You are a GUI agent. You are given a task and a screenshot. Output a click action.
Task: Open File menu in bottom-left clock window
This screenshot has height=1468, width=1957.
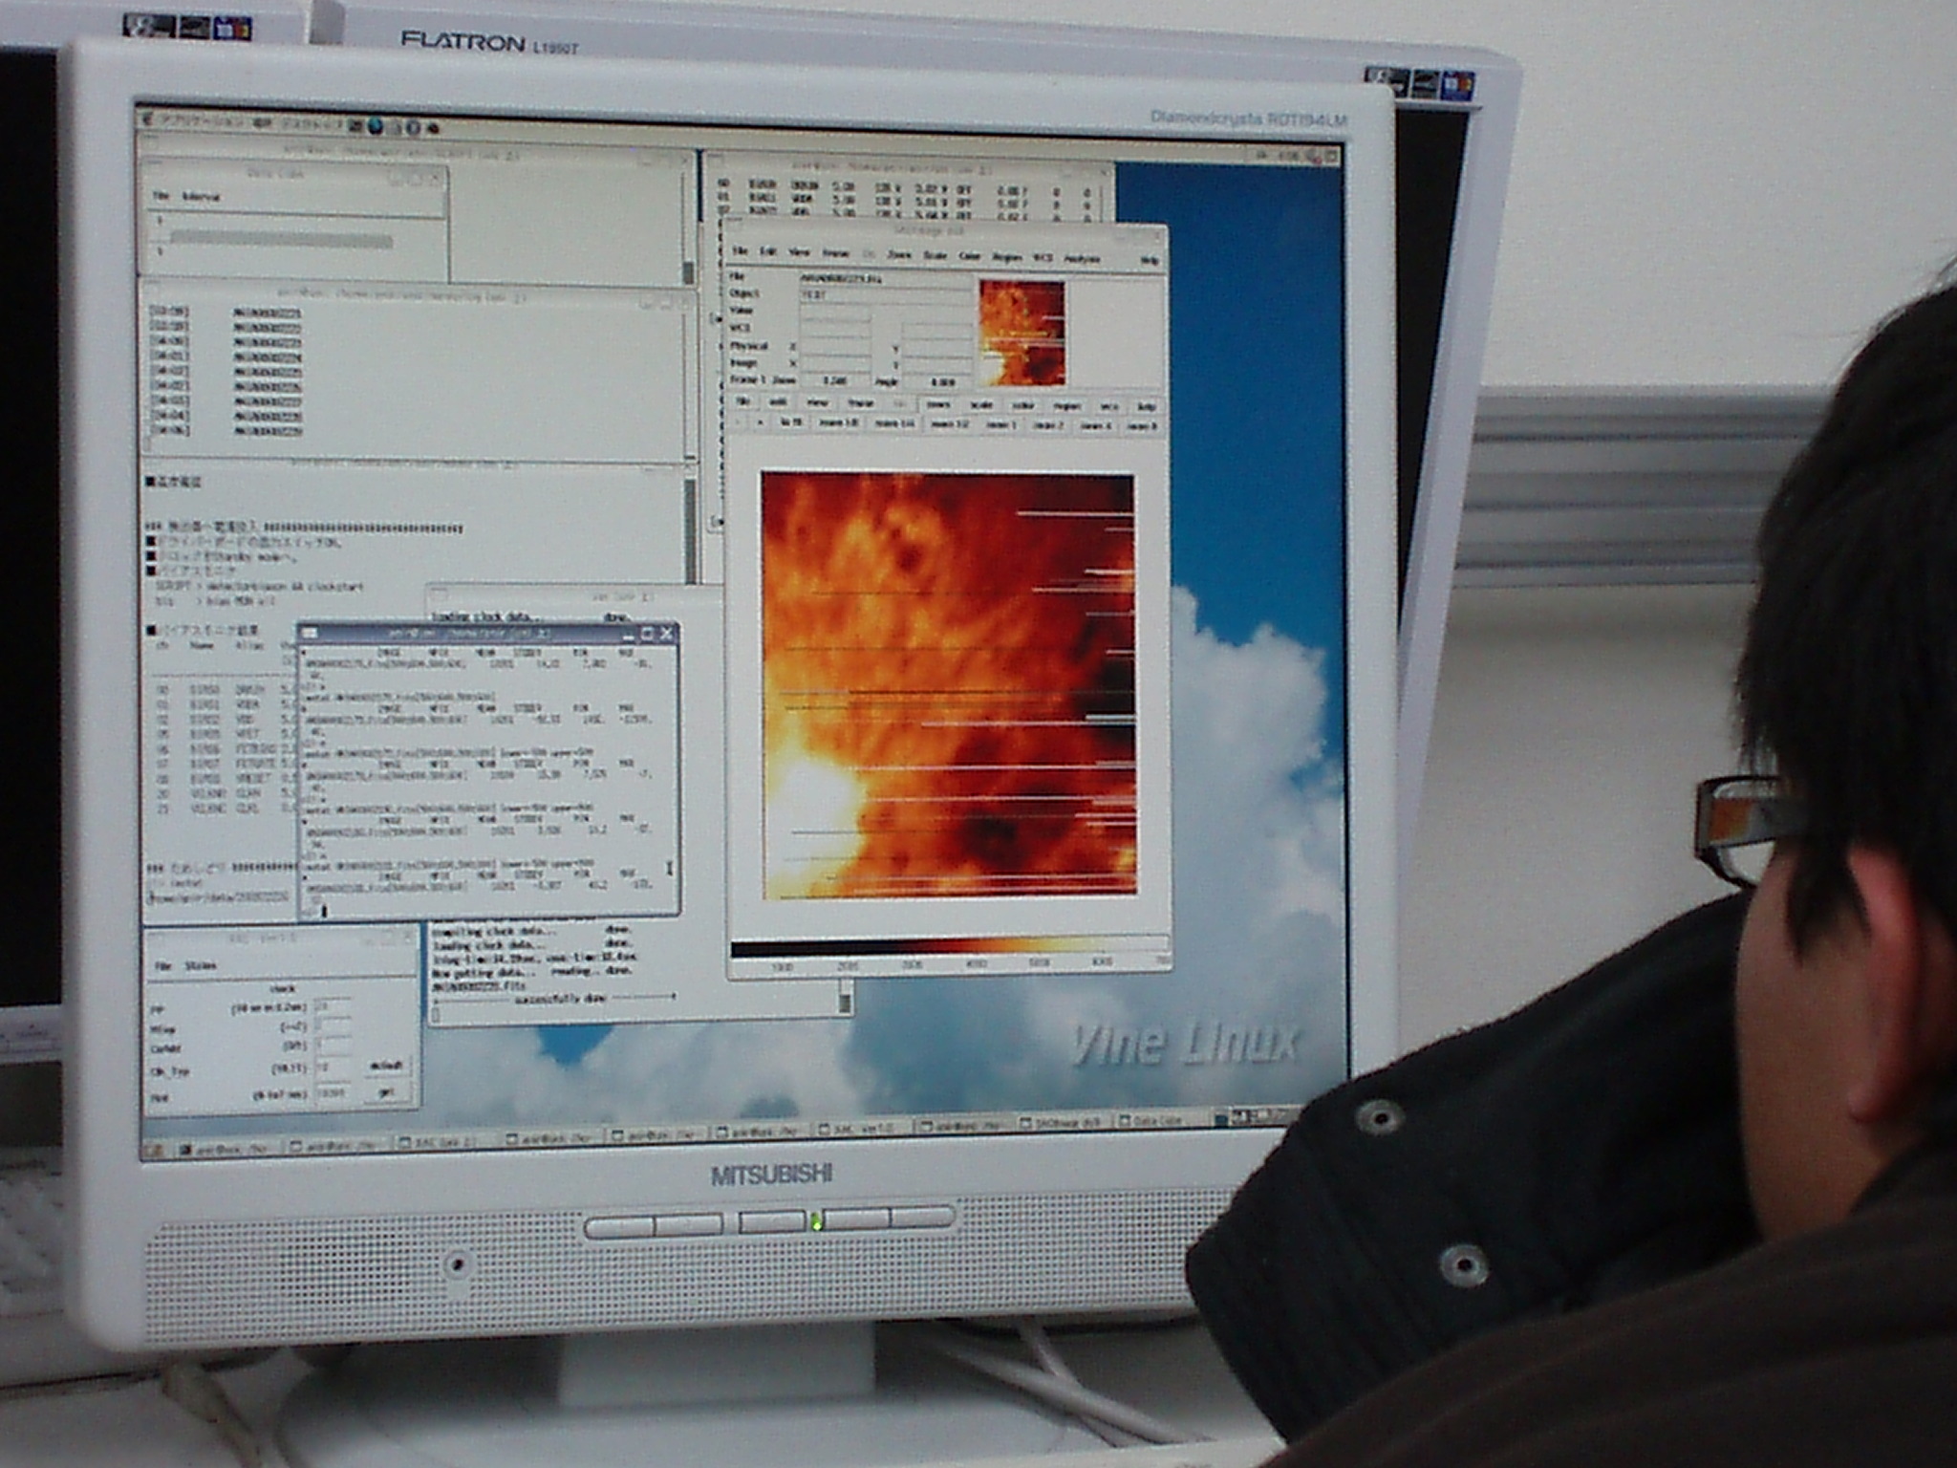click(162, 965)
